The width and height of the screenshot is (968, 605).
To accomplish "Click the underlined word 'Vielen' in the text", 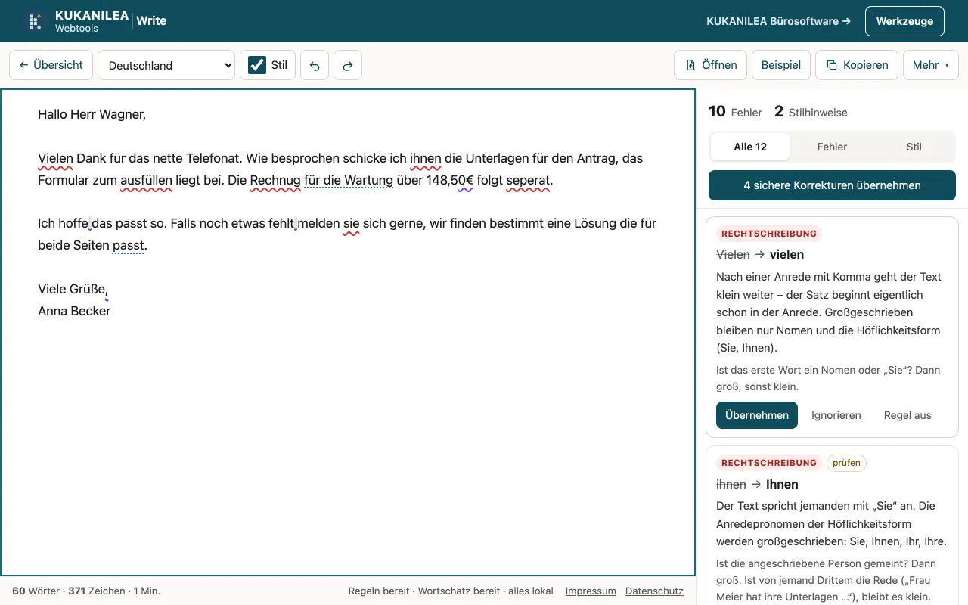I will coord(55,159).
